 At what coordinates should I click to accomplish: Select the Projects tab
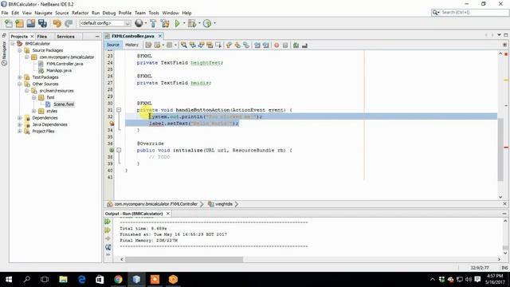coord(19,37)
